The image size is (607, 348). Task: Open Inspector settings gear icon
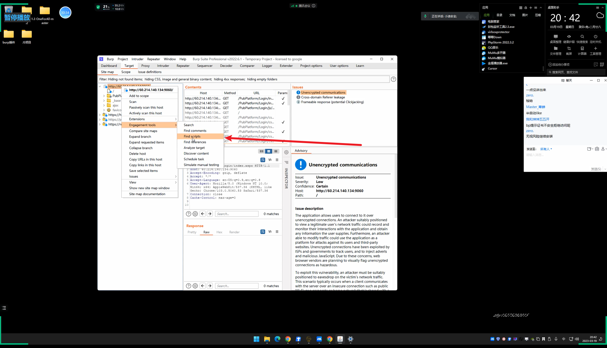286,152
